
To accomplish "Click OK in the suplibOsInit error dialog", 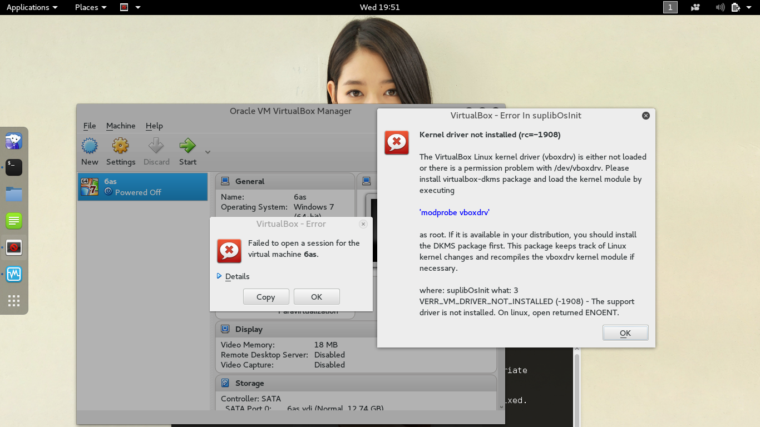I will coord(625,333).
